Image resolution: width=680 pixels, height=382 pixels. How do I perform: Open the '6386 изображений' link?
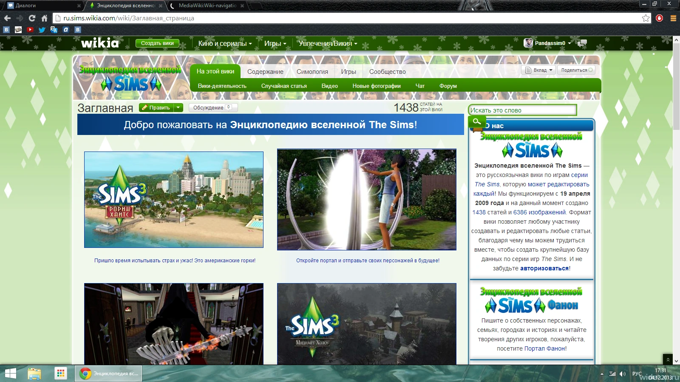click(x=539, y=212)
